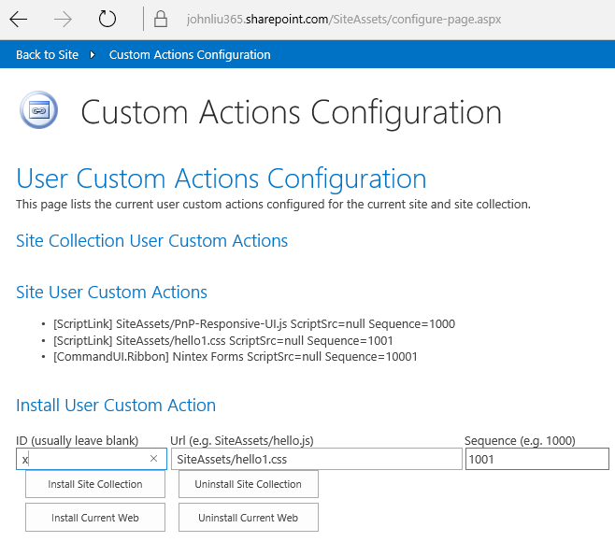Focus the Sequence field showing 1001

click(536, 459)
